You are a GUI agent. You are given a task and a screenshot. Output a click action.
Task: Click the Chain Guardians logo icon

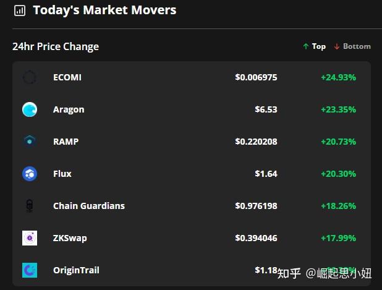click(x=30, y=206)
